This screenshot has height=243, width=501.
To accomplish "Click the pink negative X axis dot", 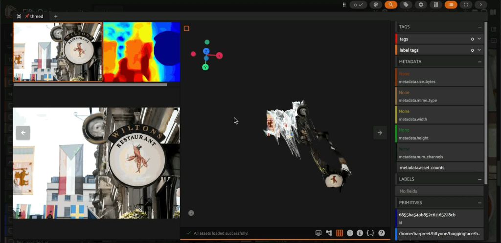I will click(x=193, y=54).
